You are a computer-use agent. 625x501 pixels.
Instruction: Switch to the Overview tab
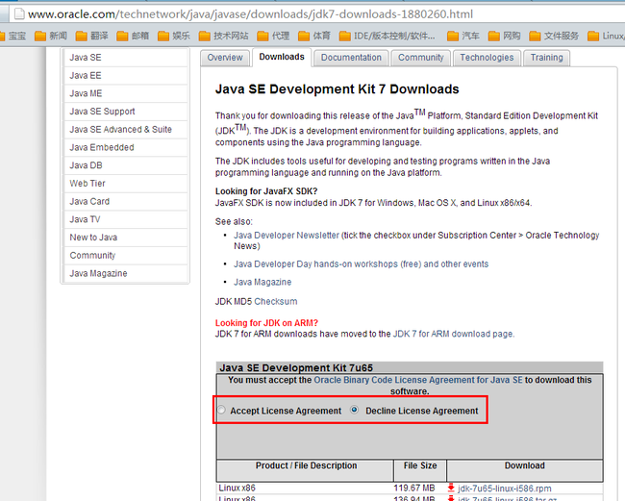click(x=225, y=58)
